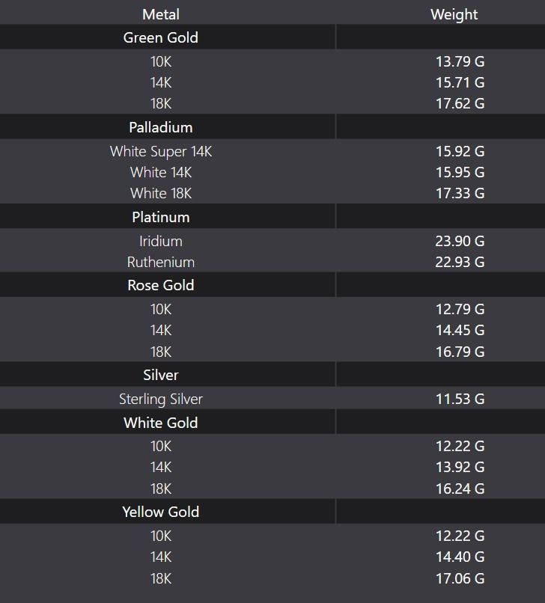Click the Weight column header
This screenshot has height=603, width=545.
[454, 14]
